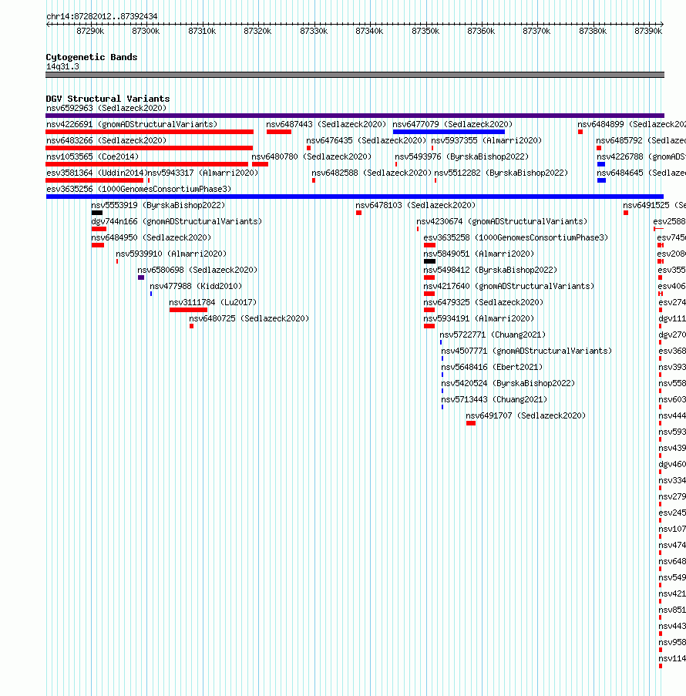Click the blue bar under nsv6477079
This screenshot has width=686, height=696.
click(449, 132)
